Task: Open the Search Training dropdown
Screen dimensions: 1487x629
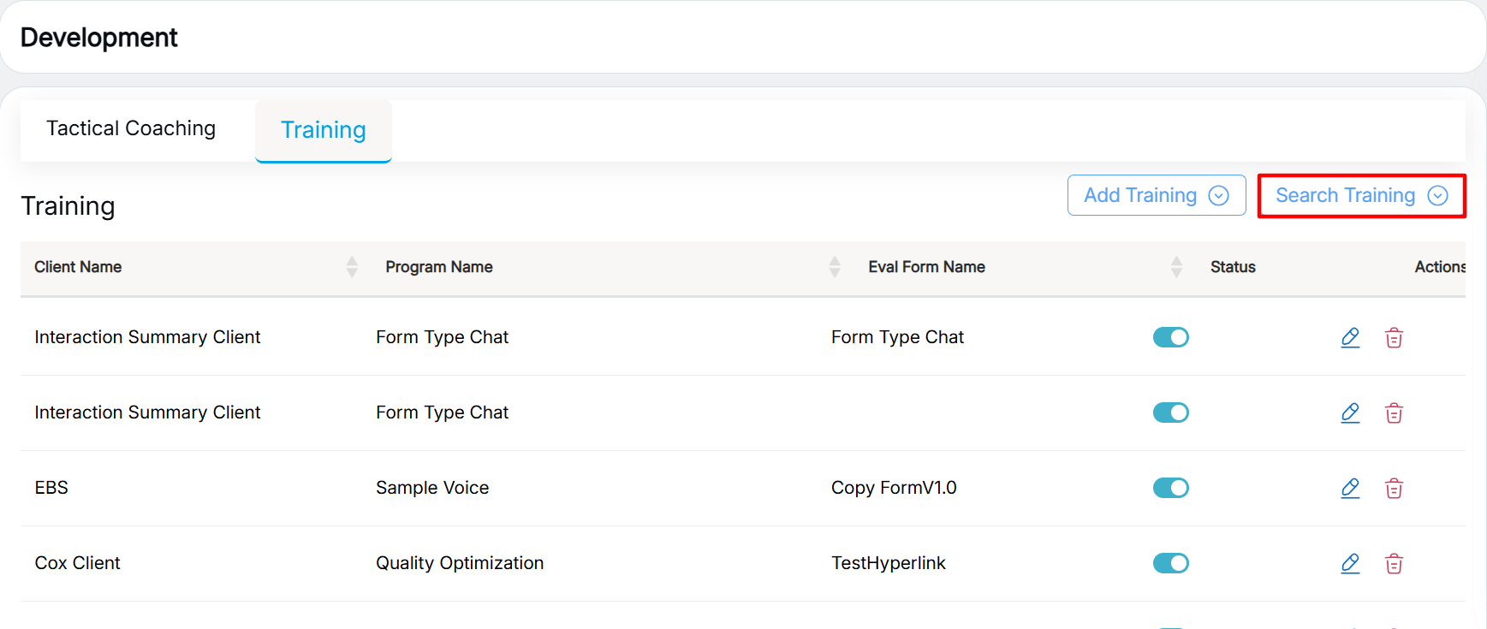Action: pos(1361,195)
